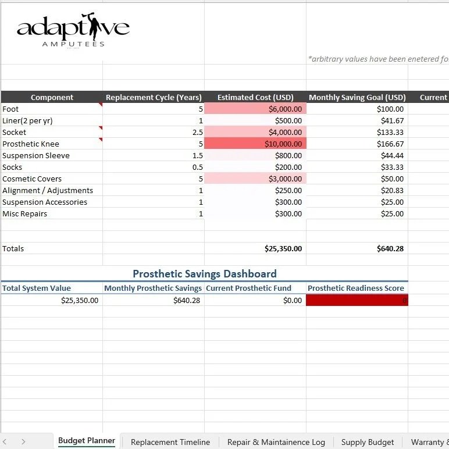Select the Prosthetic Knee cell

[52, 144]
